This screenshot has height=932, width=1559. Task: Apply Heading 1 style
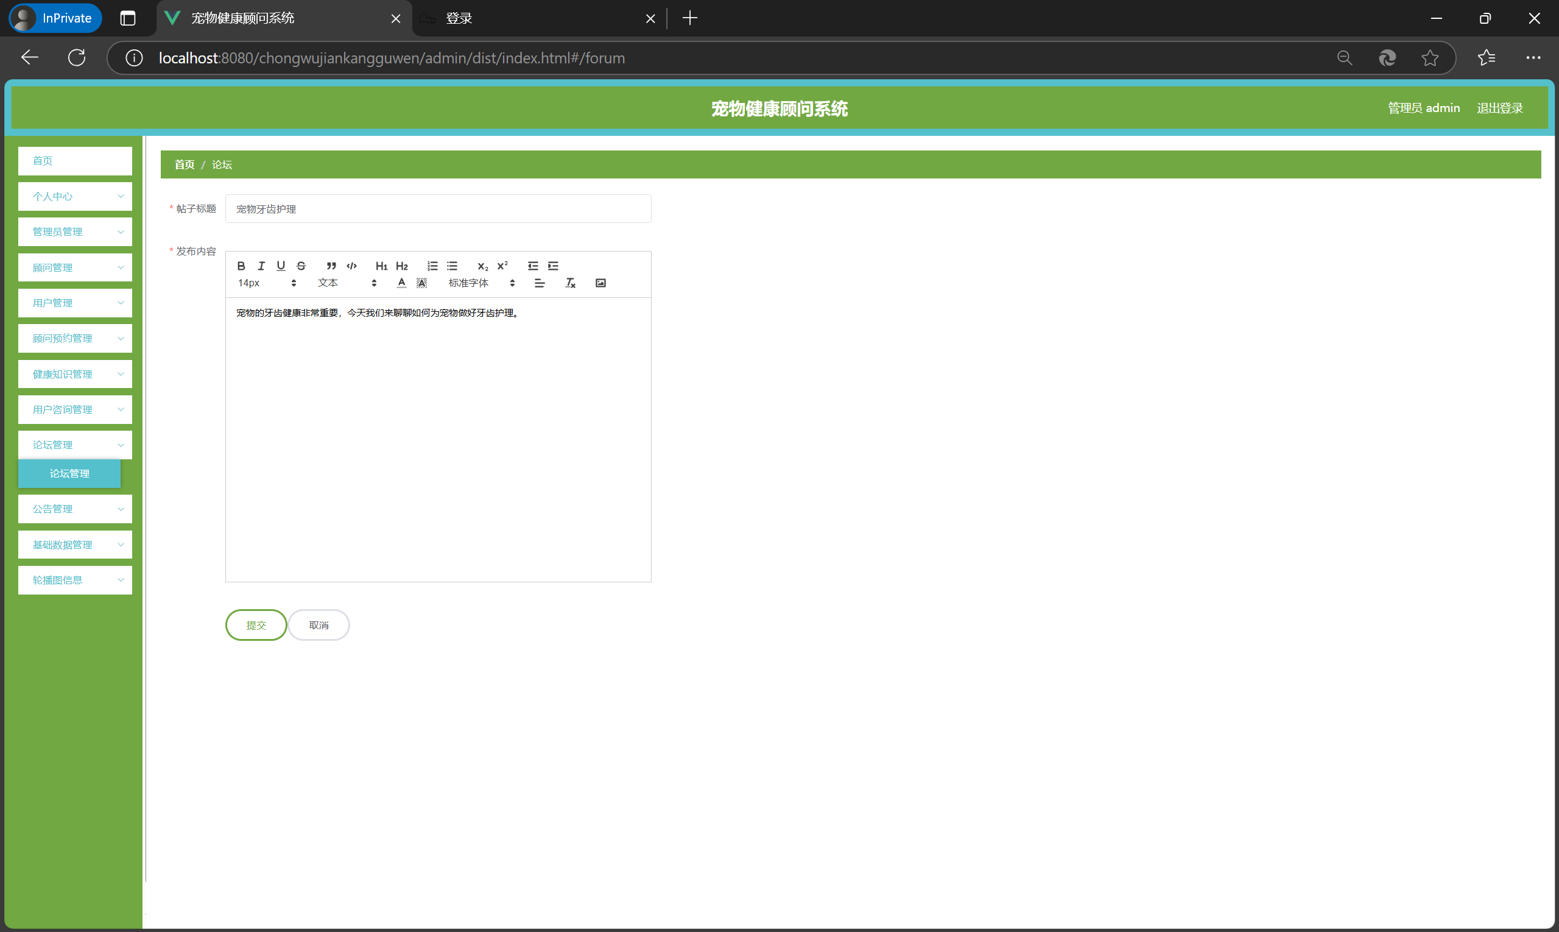(381, 266)
